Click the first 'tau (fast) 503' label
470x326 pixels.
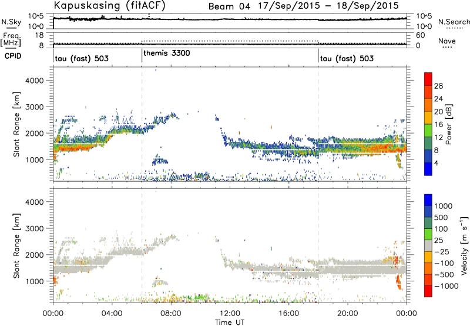point(82,58)
